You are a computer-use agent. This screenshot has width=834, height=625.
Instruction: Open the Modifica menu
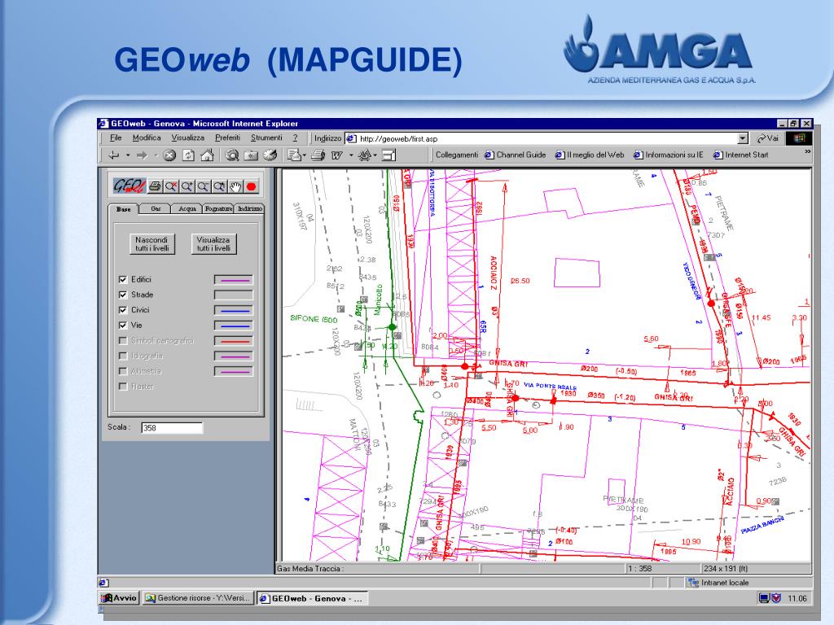click(x=147, y=138)
